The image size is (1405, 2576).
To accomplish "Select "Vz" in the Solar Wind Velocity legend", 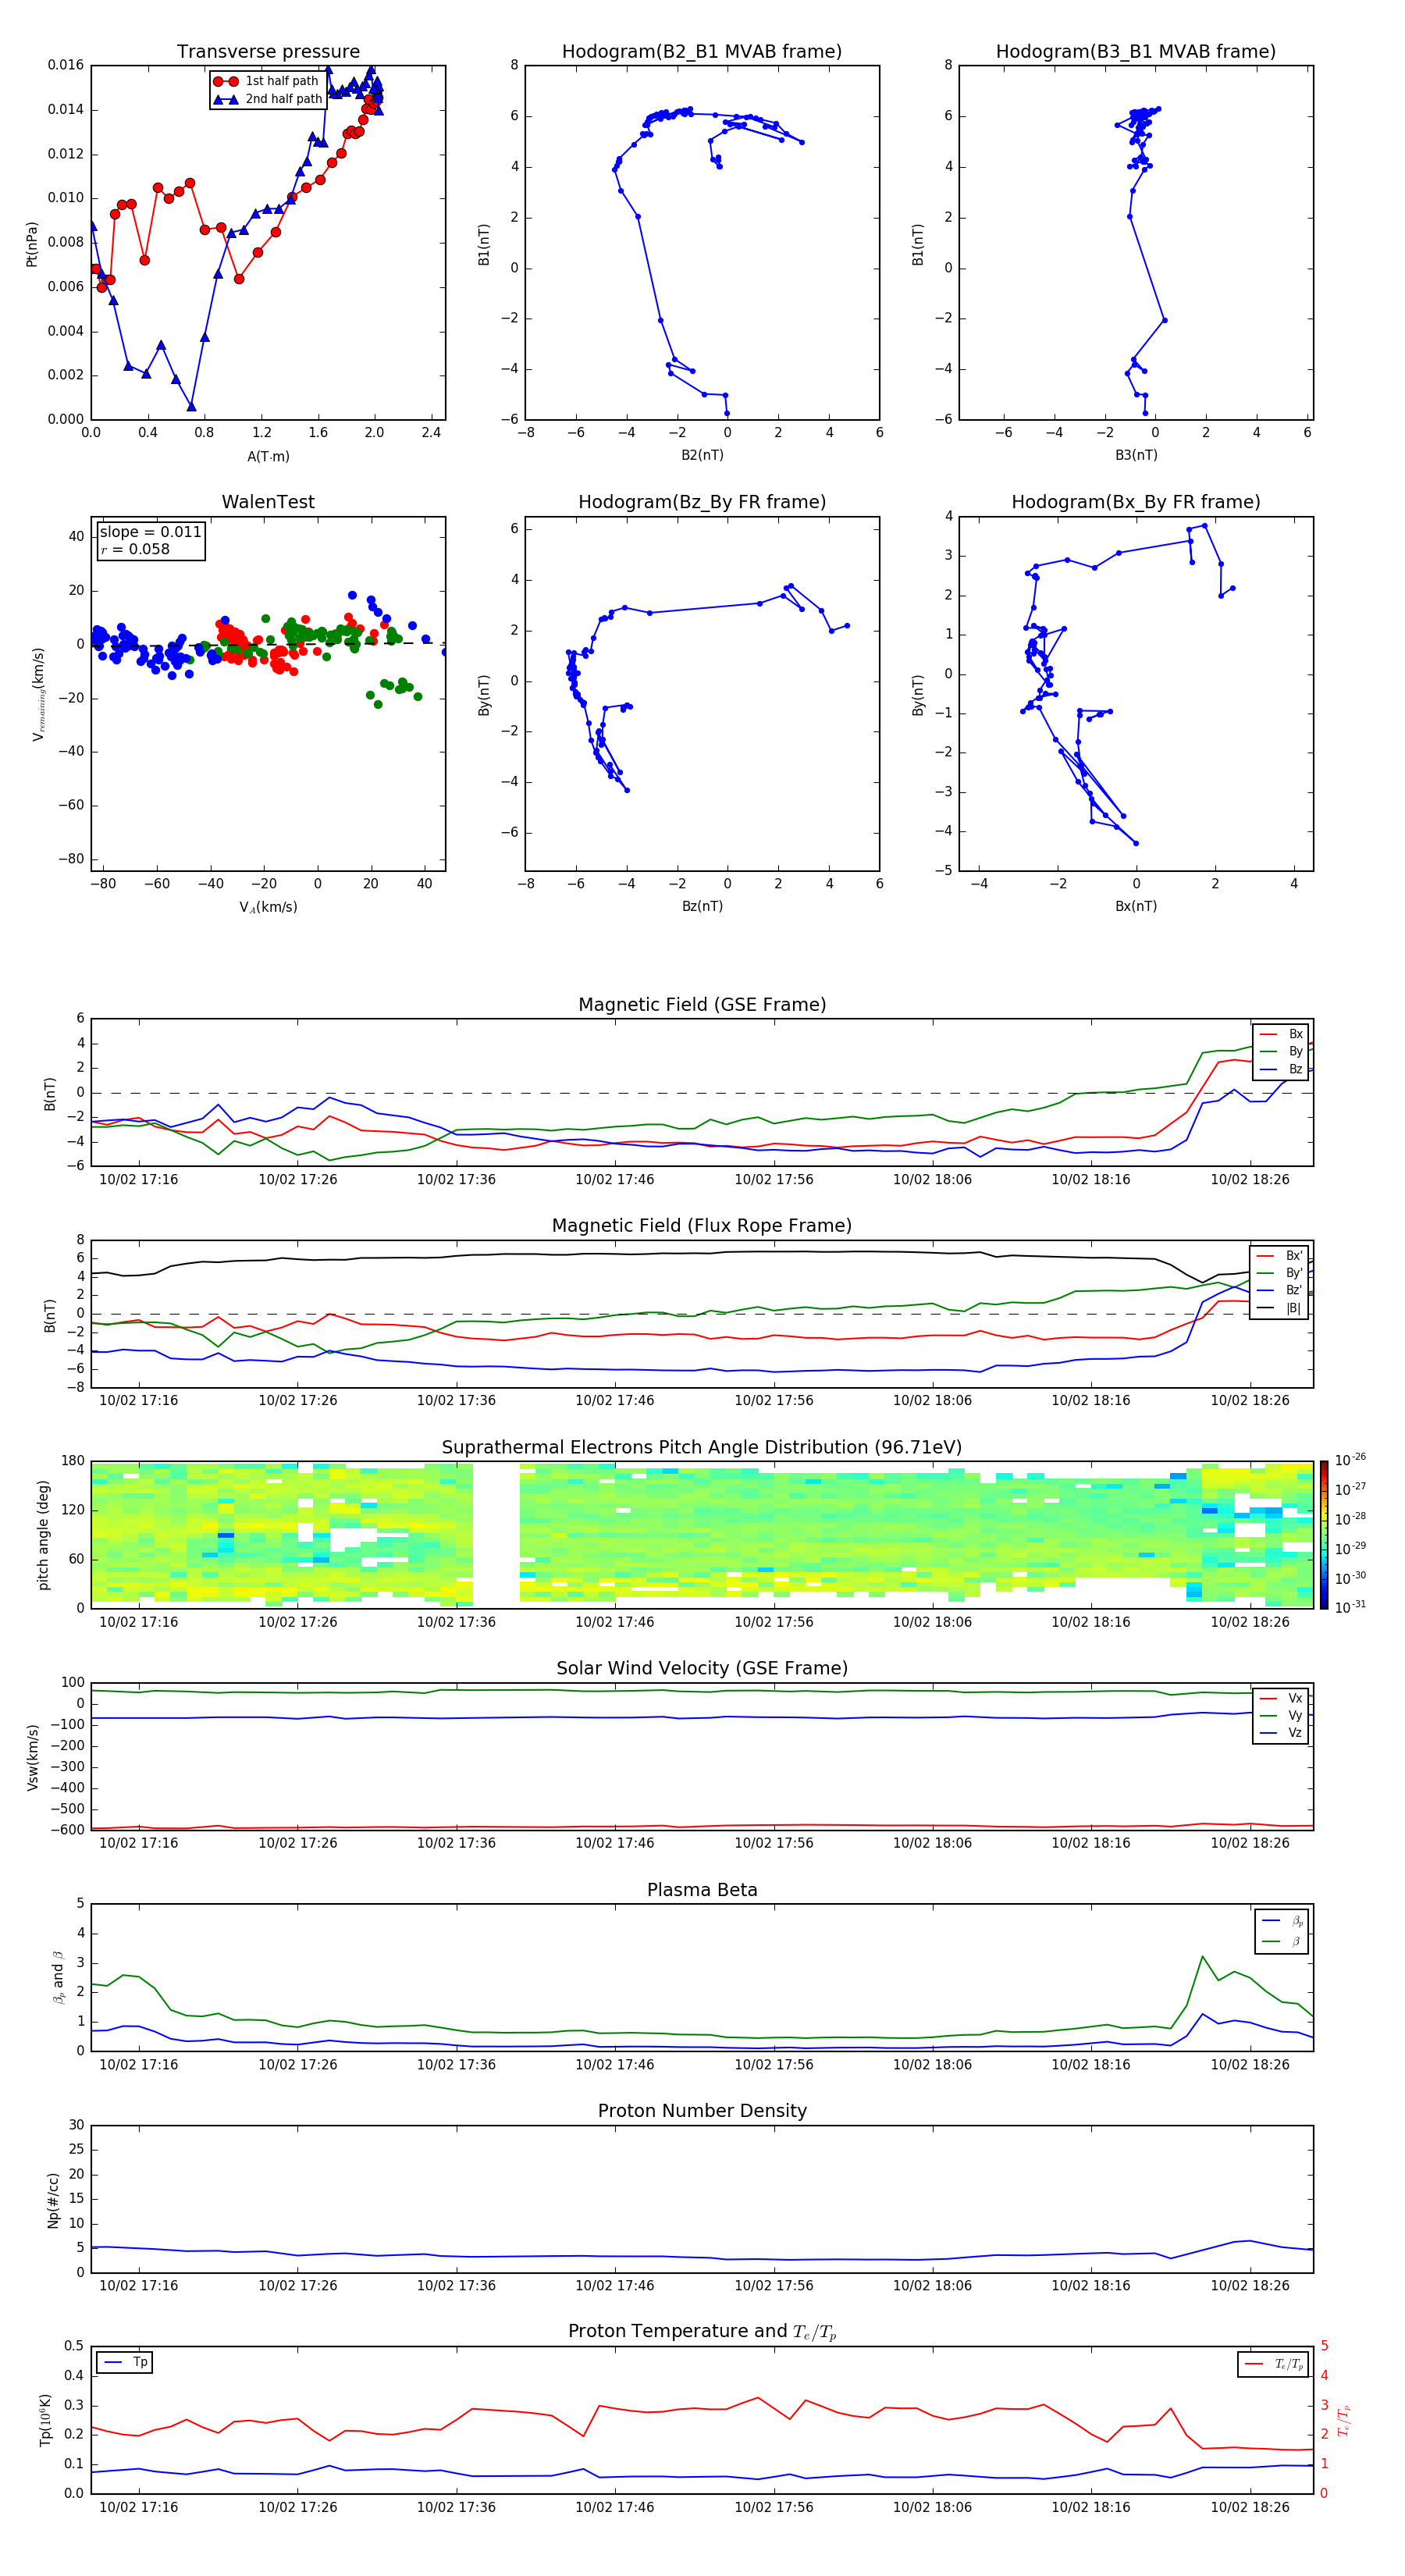I will [x=1281, y=1733].
